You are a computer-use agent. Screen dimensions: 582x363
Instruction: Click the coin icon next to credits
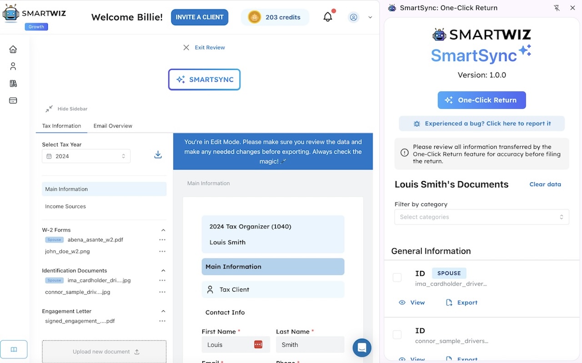coord(255,17)
